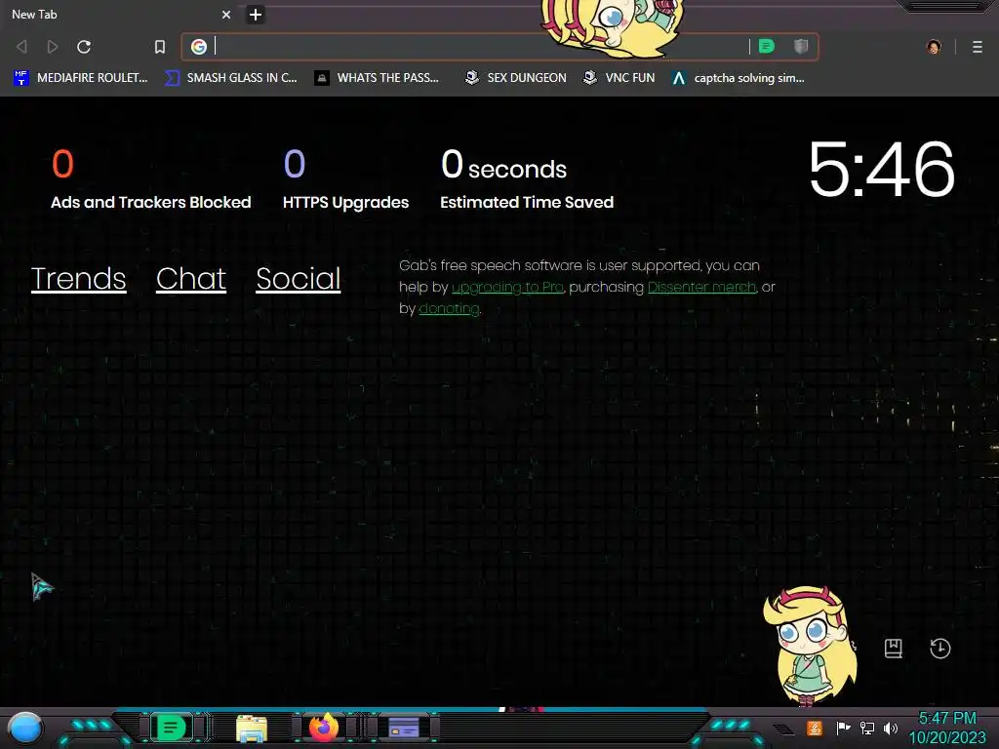Screen dimensions: 999x749
Task: Open File Explorer from the taskbar
Action: click(252, 729)
